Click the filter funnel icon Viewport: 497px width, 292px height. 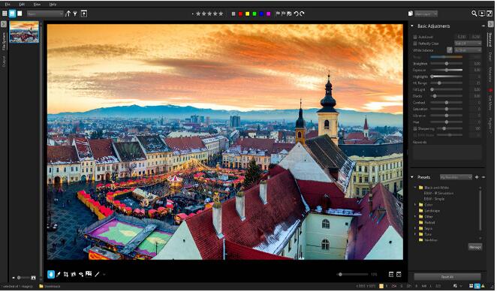[x=75, y=14]
